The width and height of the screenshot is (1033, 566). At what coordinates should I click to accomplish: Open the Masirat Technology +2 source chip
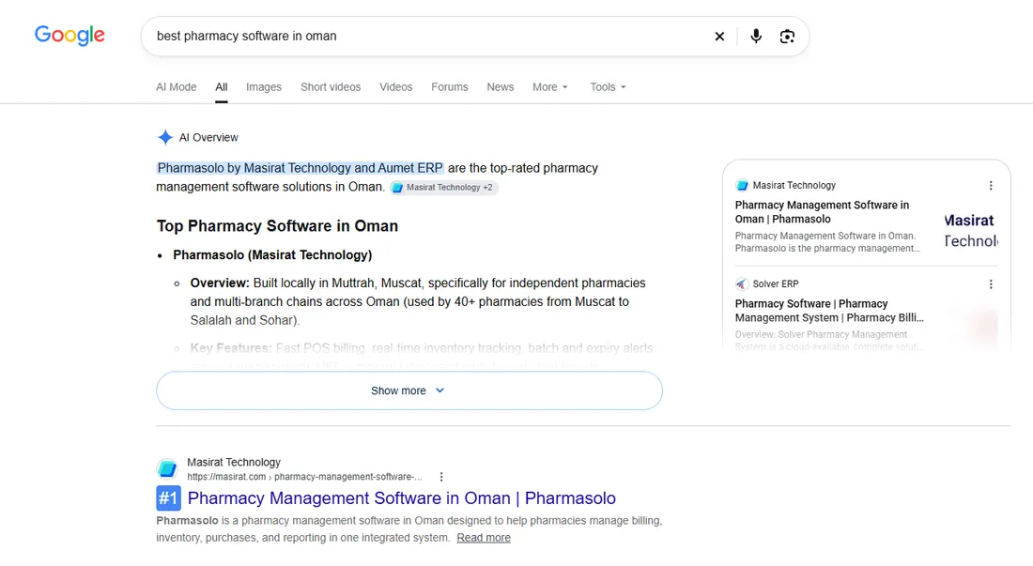[443, 188]
